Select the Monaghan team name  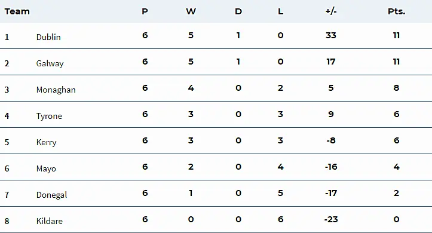pos(56,90)
